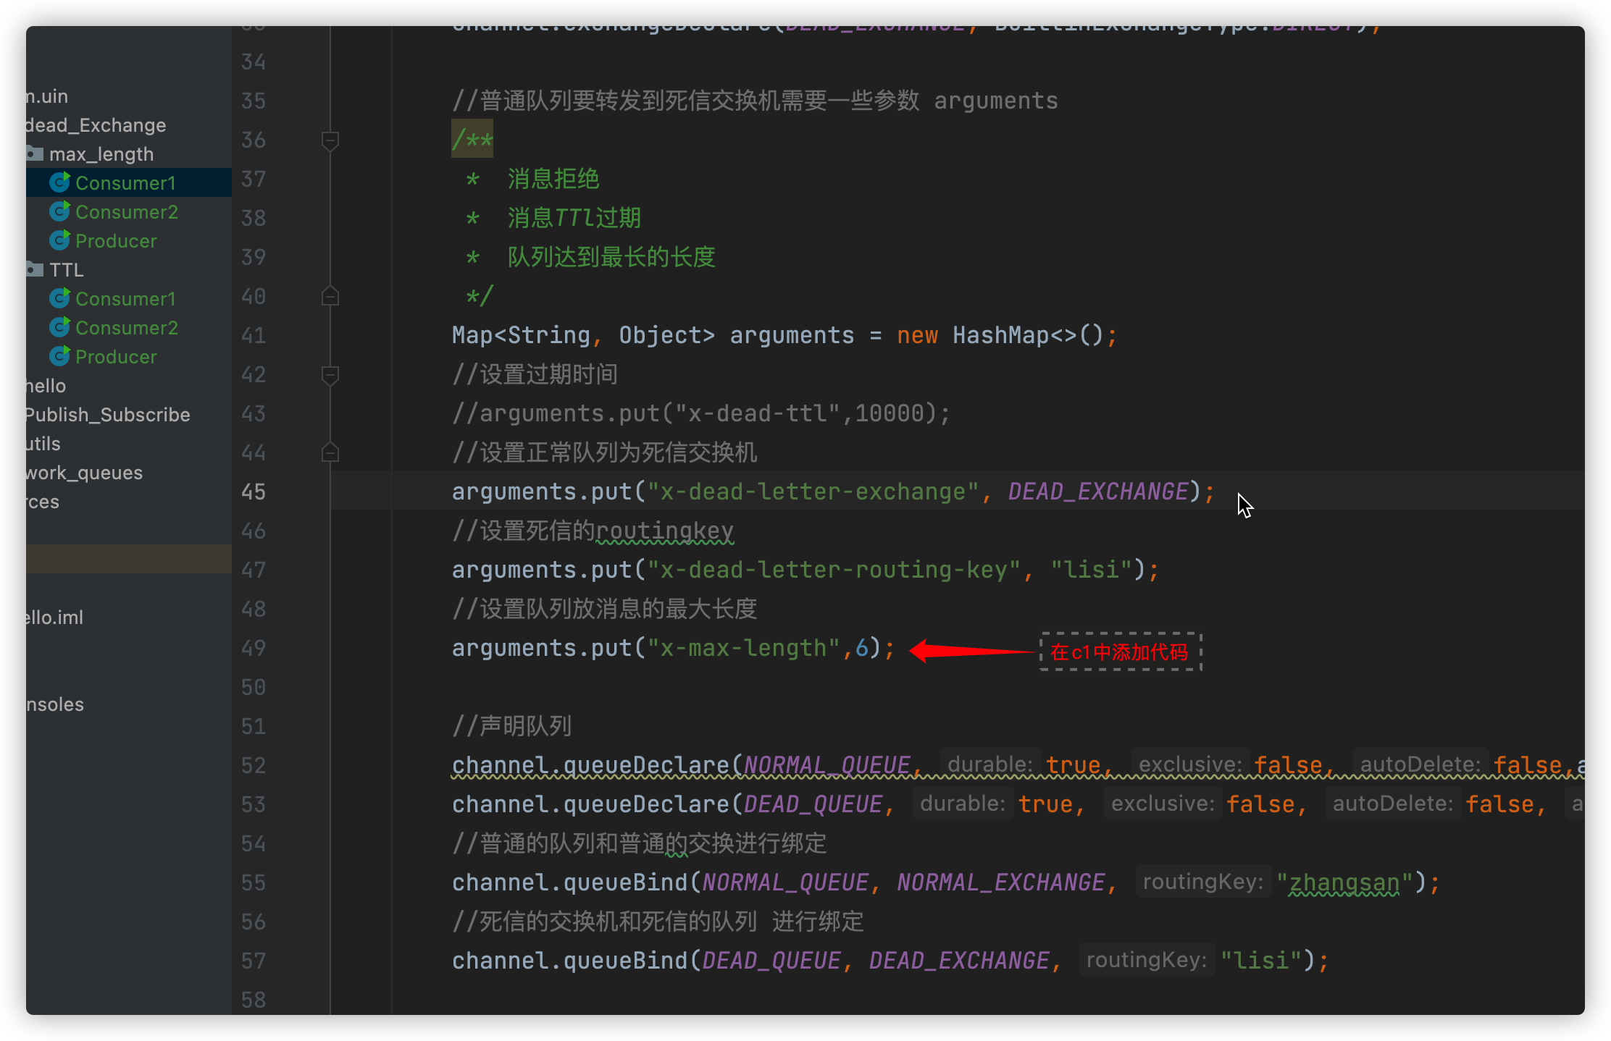Click "x-dead-letter-exchange" string literal
1611x1041 pixels.
click(x=813, y=492)
